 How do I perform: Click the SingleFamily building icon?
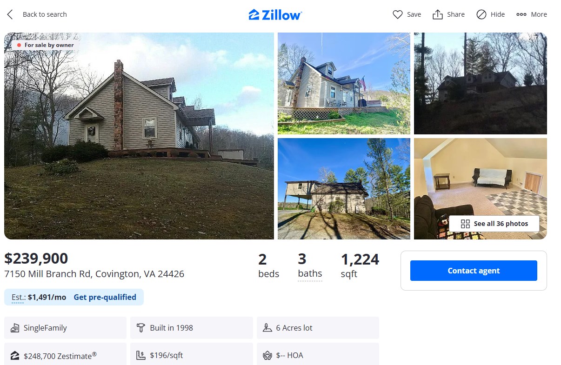coord(14,328)
